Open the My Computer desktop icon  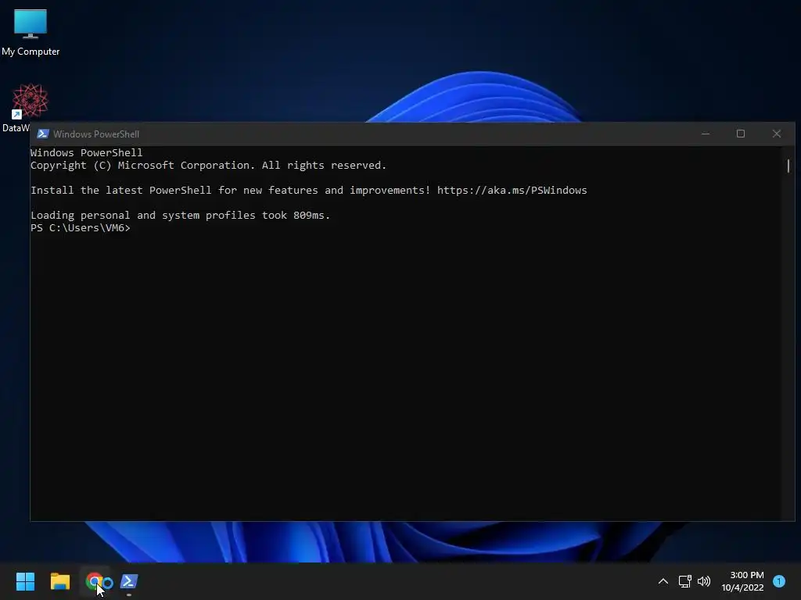[x=31, y=24]
